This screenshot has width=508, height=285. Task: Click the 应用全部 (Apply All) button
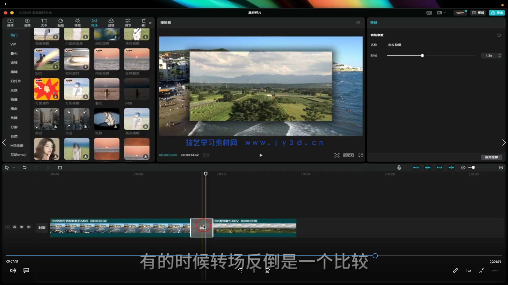point(491,157)
